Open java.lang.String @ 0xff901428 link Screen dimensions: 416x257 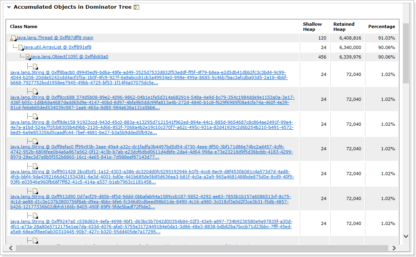tap(152, 177)
